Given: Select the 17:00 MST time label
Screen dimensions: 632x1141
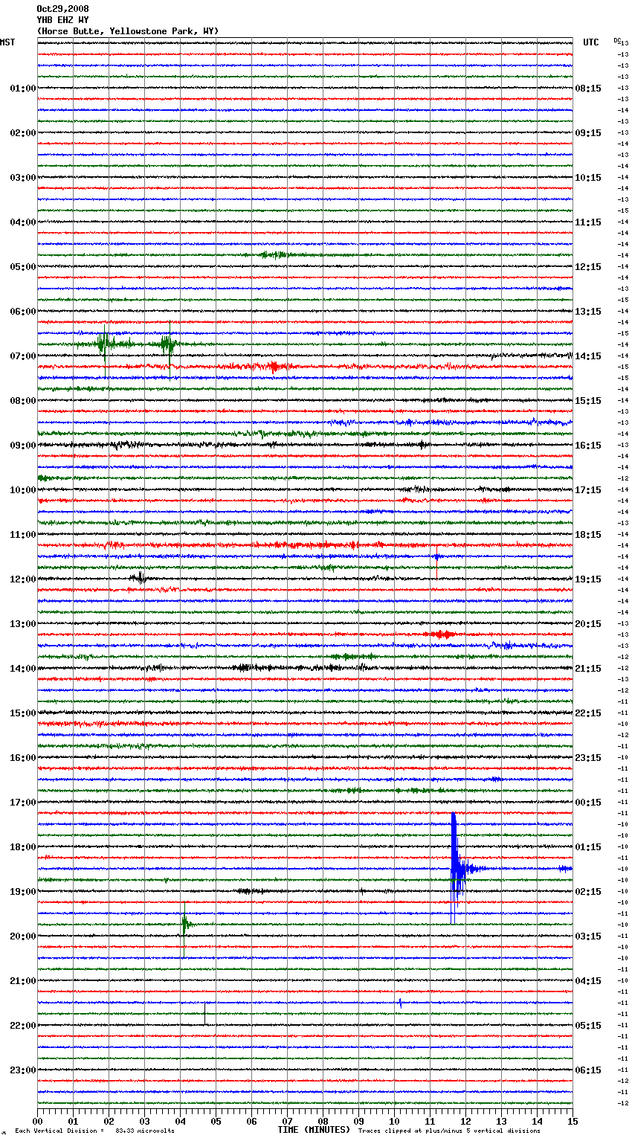Looking at the screenshot, I should (23, 803).
